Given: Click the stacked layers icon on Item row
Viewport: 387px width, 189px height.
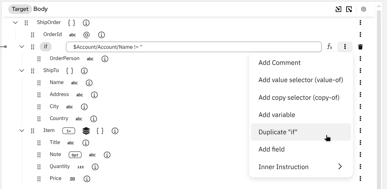Looking at the screenshot, I should click(86, 131).
